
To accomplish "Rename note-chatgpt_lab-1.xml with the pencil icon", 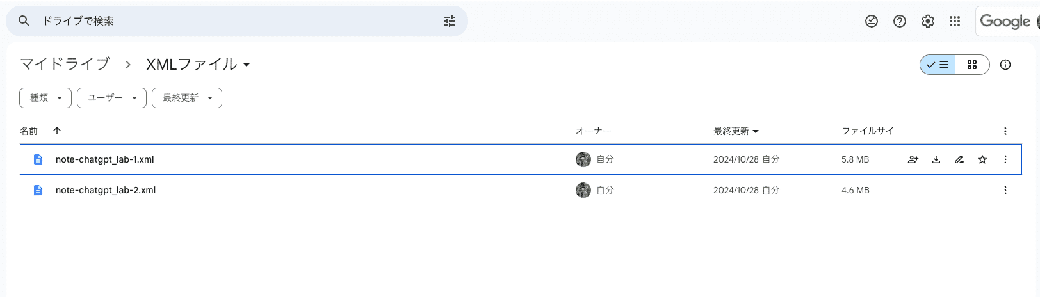I will pyautogui.click(x=959, y=159).
